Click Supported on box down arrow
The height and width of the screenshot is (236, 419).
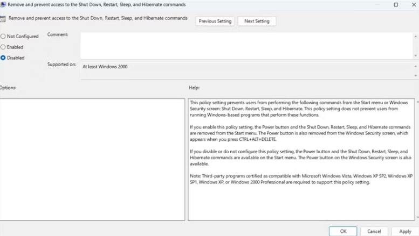click(415, 76)
